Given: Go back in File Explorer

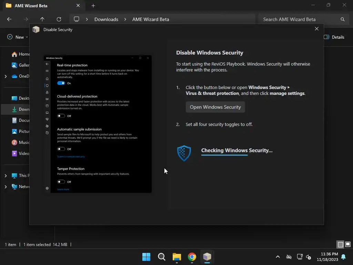Looking at the screenshot, I should coord(9,19).
